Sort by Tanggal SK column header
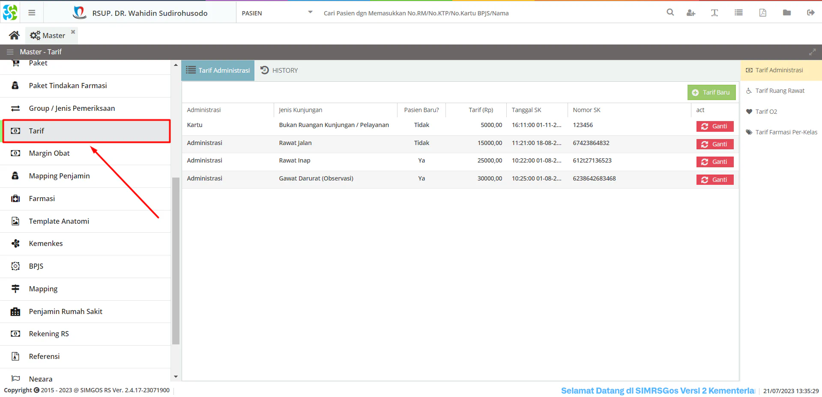This screenshot has width=822, height=397. point(537,110)
